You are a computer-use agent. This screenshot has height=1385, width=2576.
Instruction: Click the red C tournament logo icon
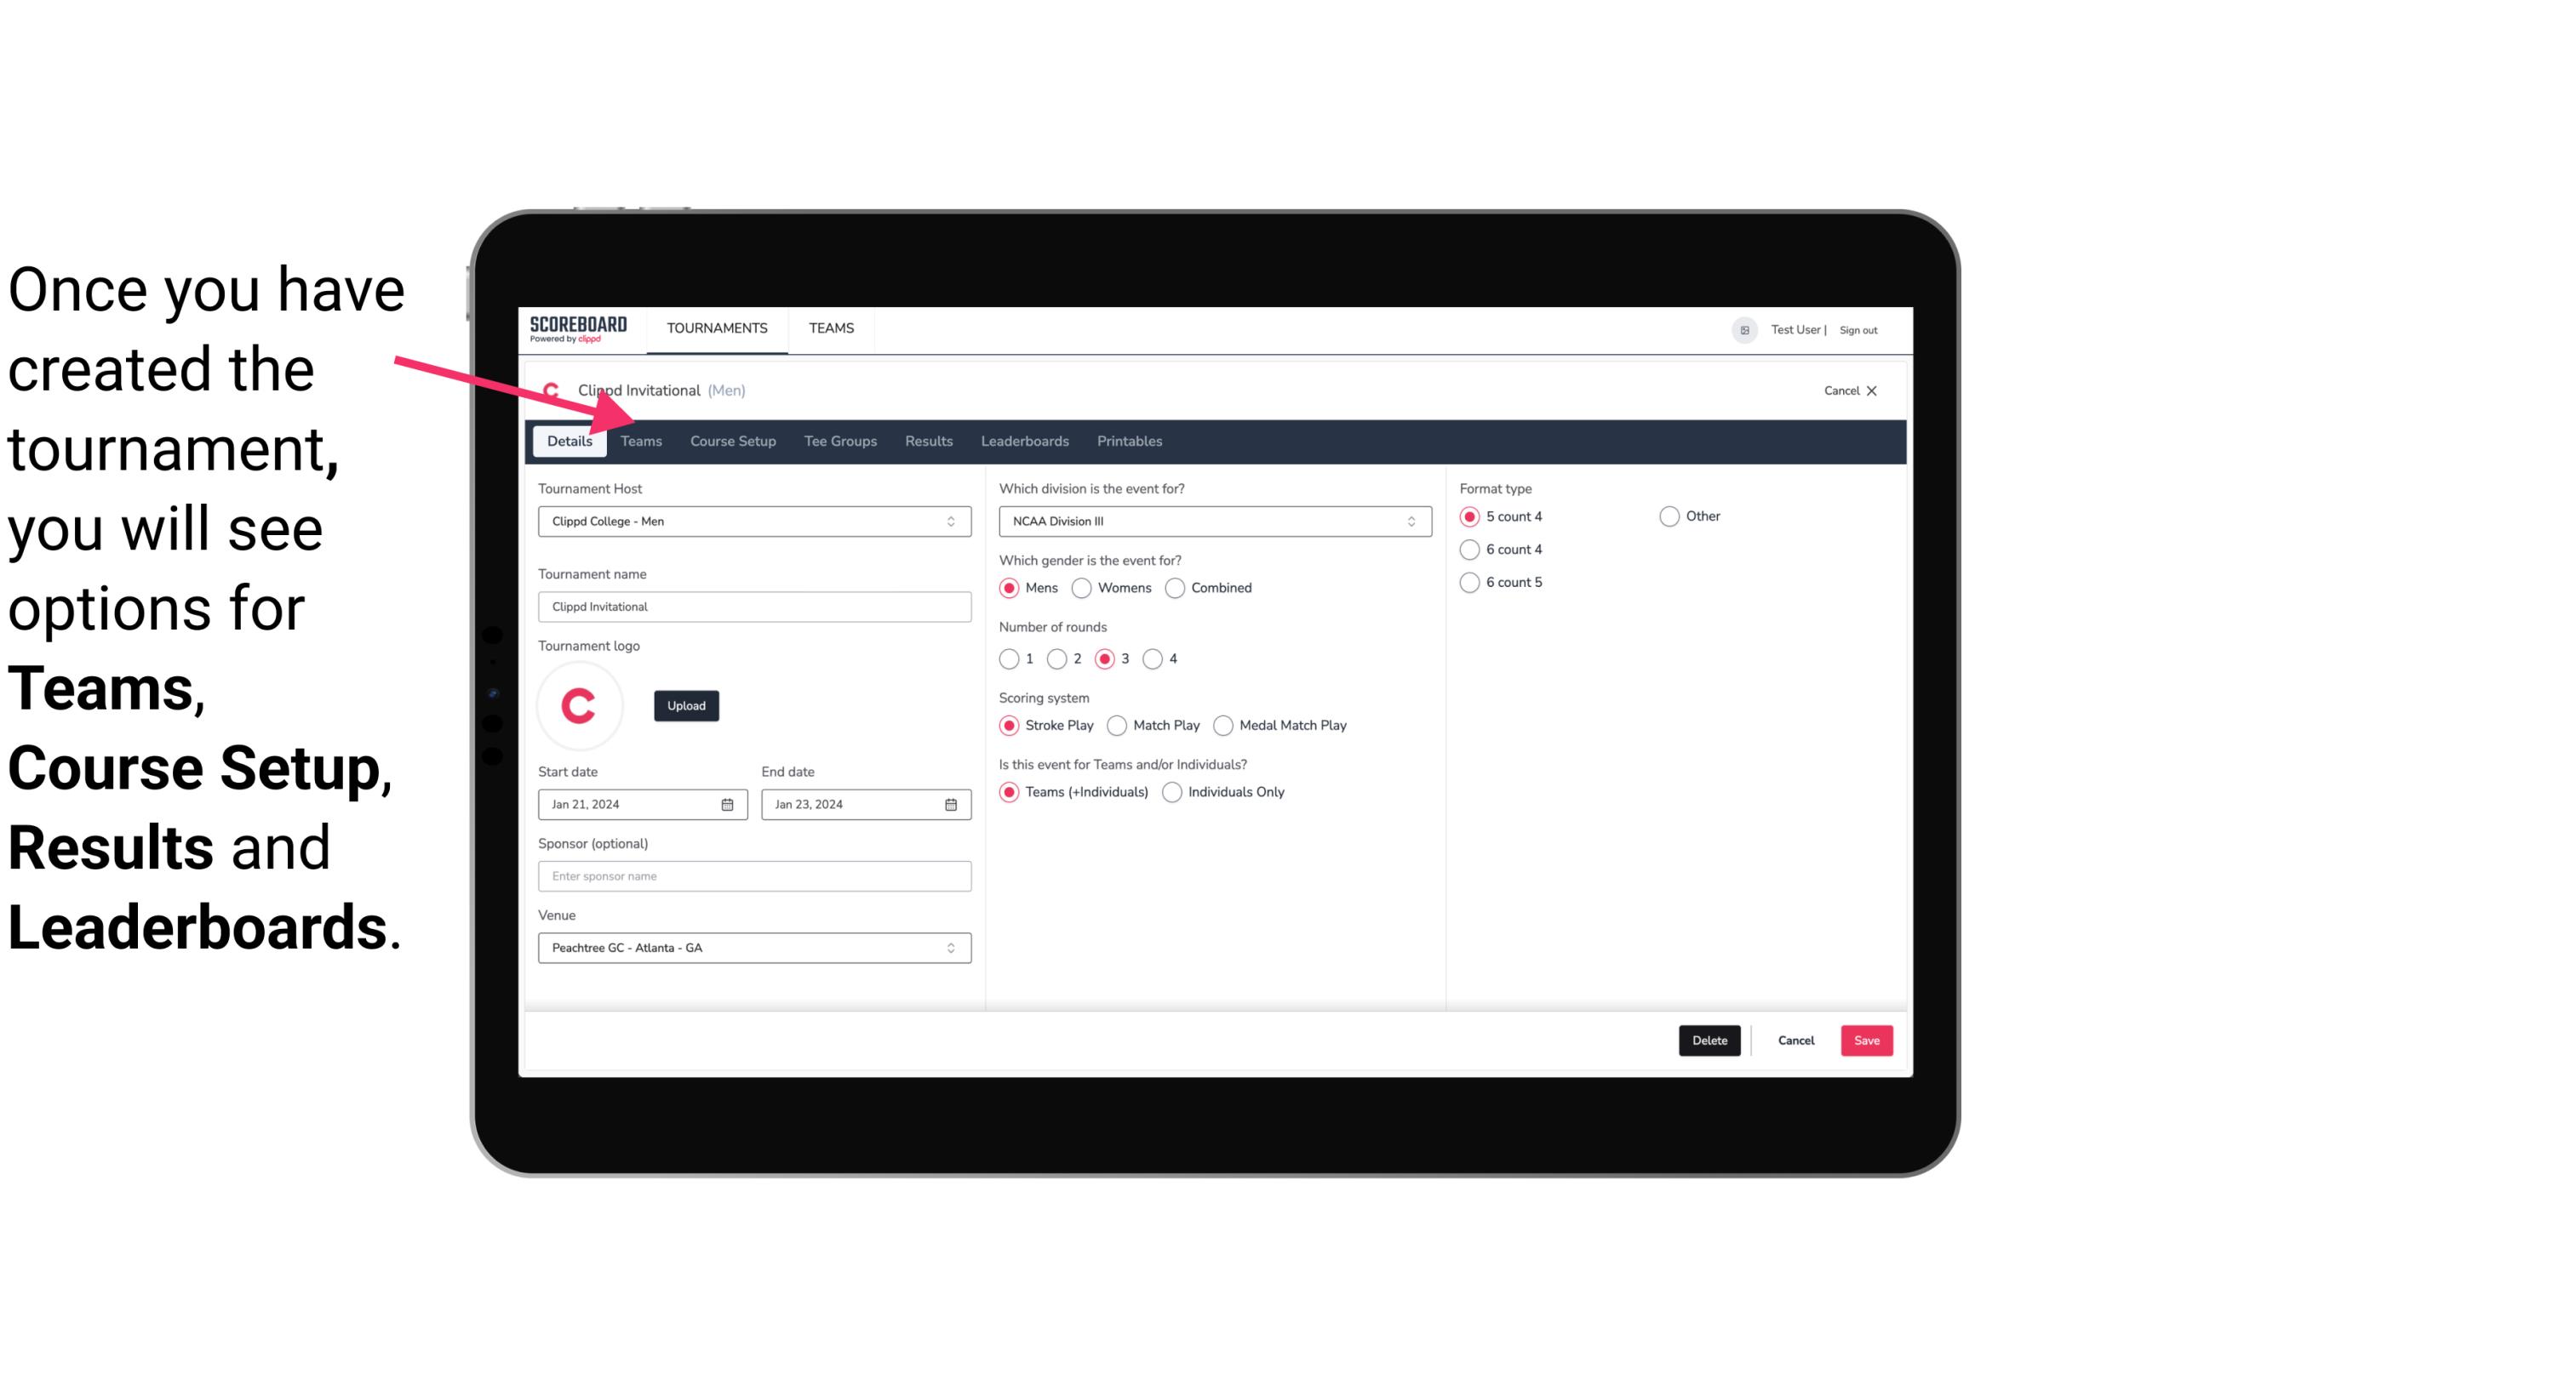pyautogui.click(x=581, y=703)
